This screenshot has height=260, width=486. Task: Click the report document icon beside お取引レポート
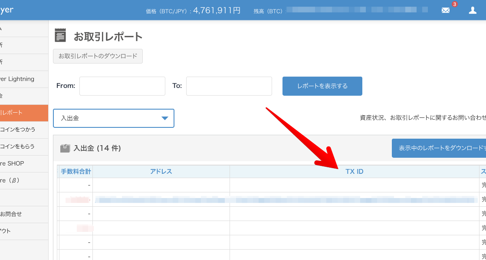pyautogui.click(x=60, y=35)
